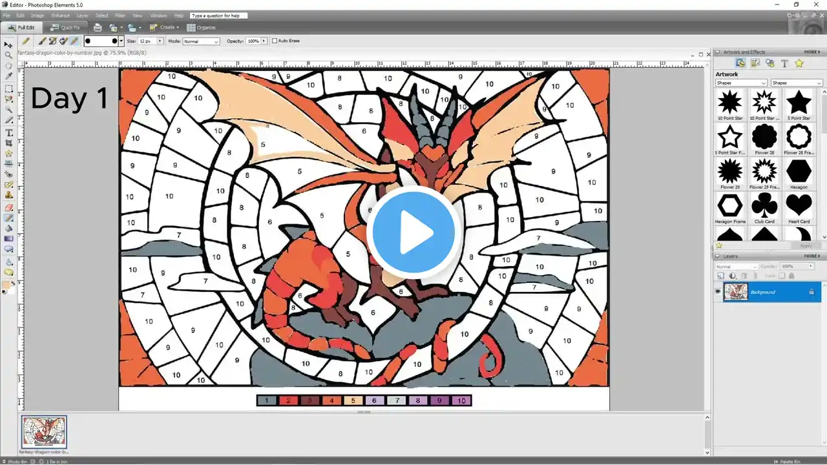This screenshot has height=465, width=827.
Task: Toggle the lock on Background layer
Action: [811, 292]
